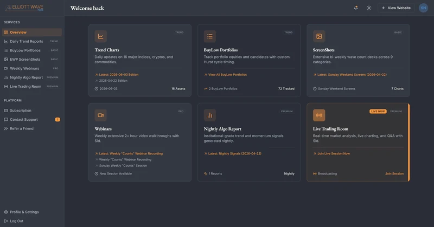Click the Webinars video camera icon
434x227 pixels.
coord(100,115)
